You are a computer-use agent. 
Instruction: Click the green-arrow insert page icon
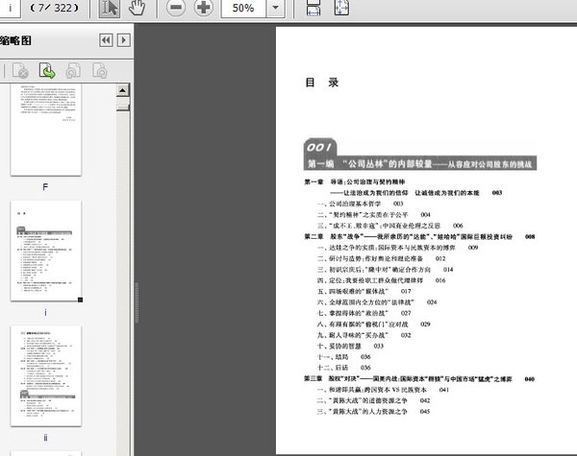[x=47, y=70]
